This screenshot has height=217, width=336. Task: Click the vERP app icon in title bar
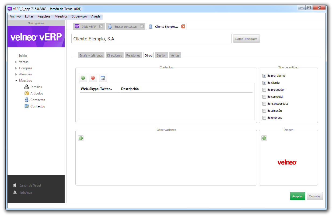click(x=10, y=9)
